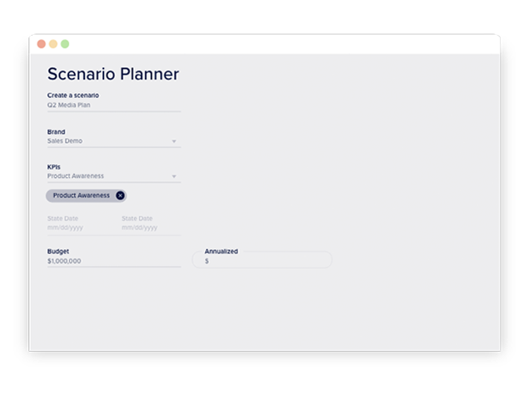
Task: Minimize window with the yellow button
Action: (x=53, y=44)
